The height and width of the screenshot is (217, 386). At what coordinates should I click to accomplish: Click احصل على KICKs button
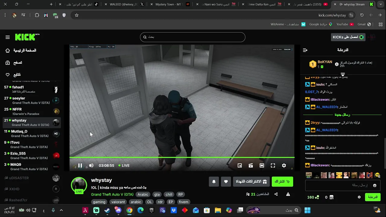[x=348, y=37]
